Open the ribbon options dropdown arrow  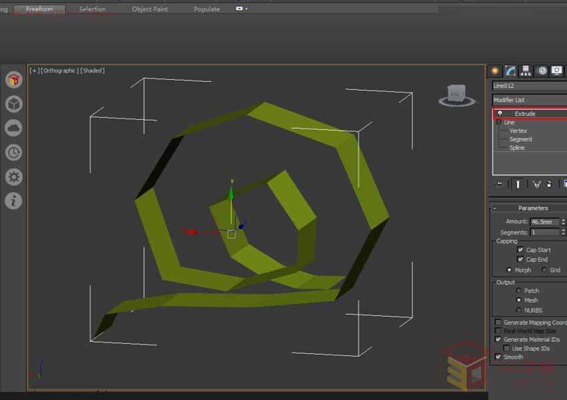click(246, 9)
